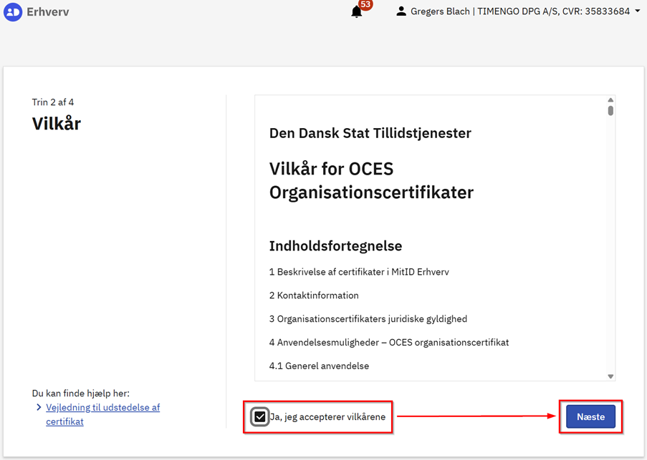Expand the account dropdown caret

pos(638,11)
